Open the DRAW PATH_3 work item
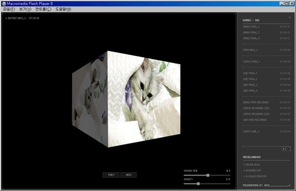This screenshot has height=191, width=296. (x=266, y=33)
